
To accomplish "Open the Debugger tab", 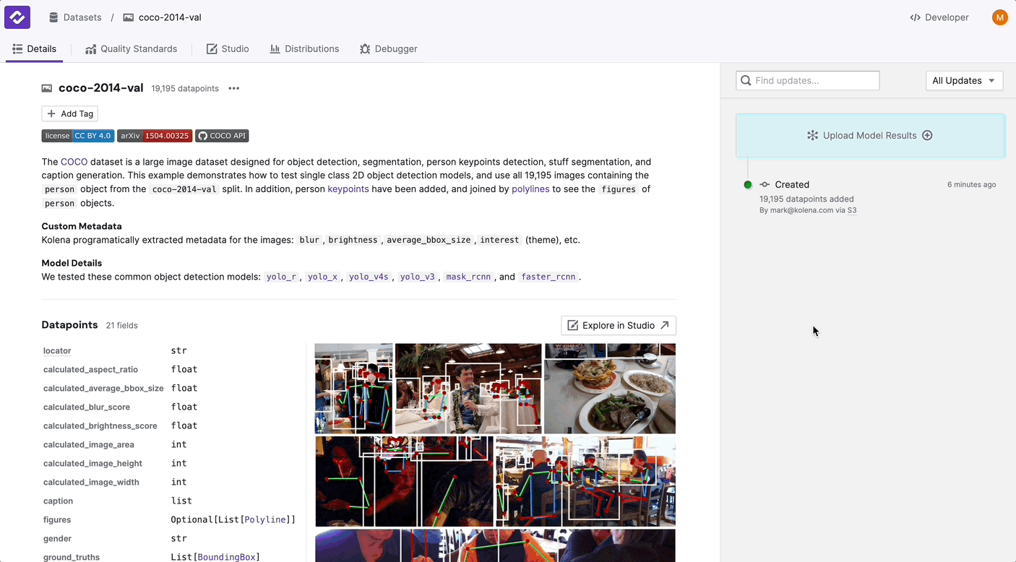I will [x=388, y=49].
